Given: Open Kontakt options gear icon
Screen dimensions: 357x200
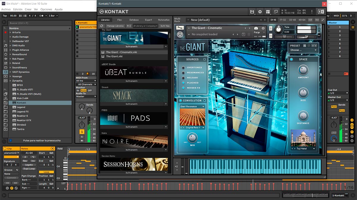Looking at the screenshot, I should click(260, 12).
